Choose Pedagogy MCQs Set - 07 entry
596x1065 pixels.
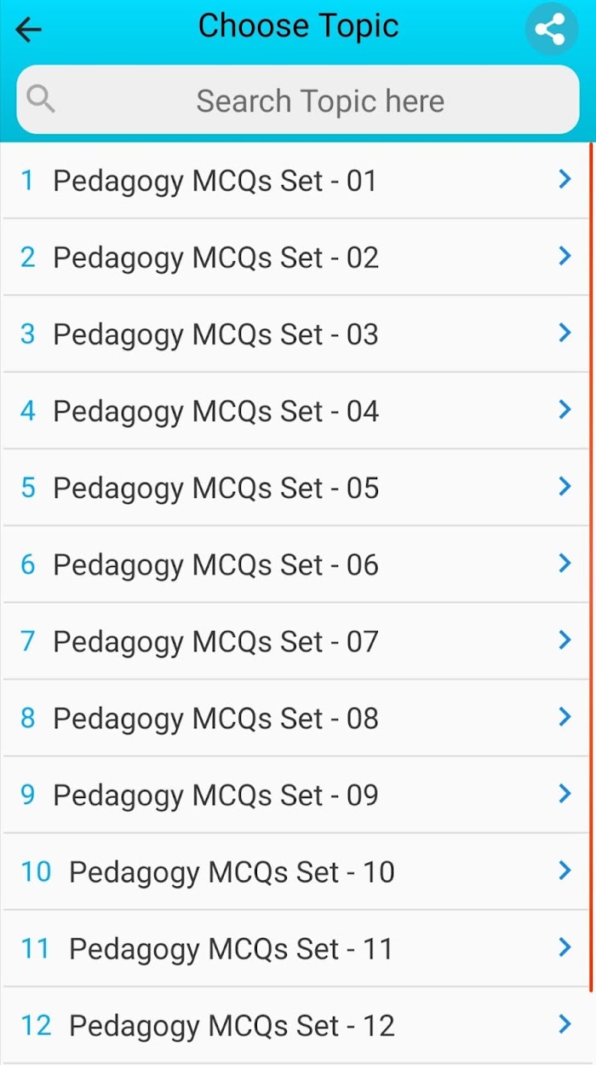295,641
